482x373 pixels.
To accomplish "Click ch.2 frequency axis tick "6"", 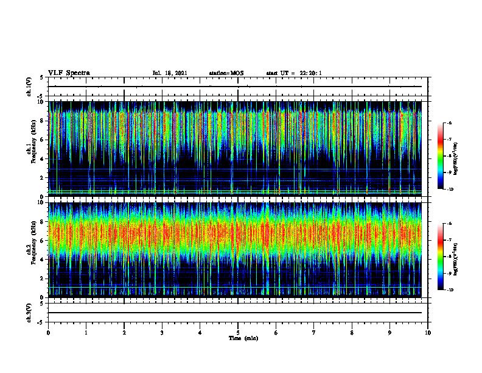I will pos(42,241).
